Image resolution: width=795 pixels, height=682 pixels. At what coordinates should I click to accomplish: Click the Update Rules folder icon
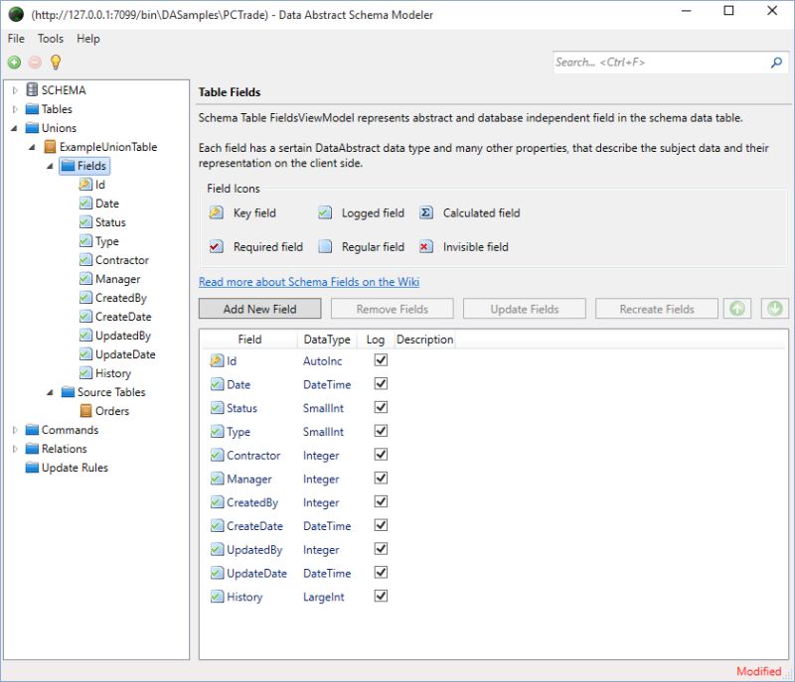(32, 468)
